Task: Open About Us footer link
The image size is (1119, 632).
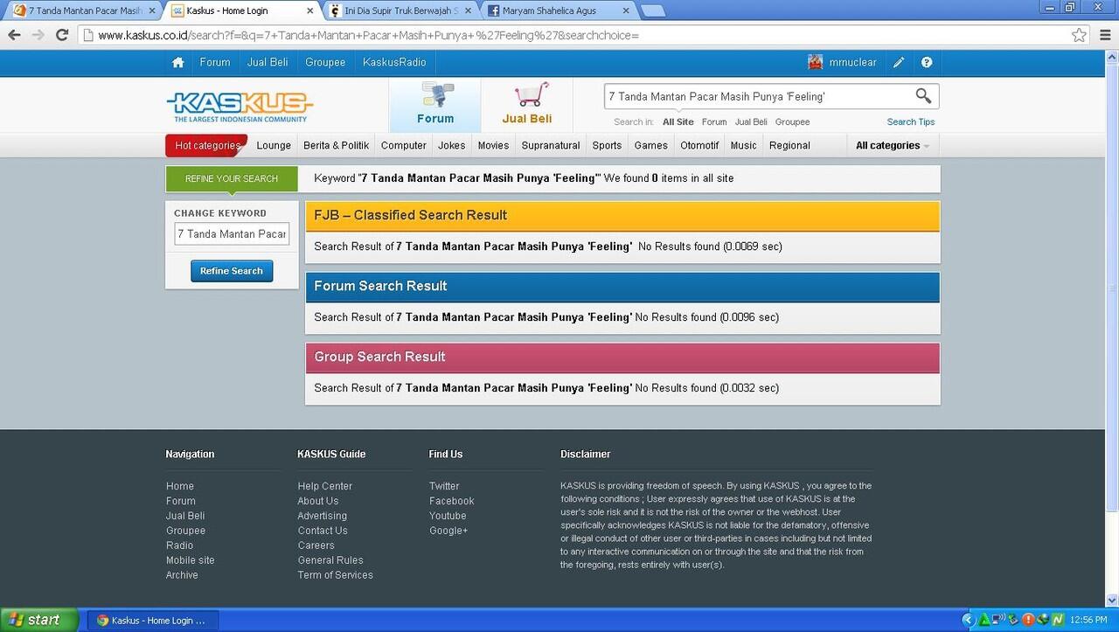Action: [318, 501]
